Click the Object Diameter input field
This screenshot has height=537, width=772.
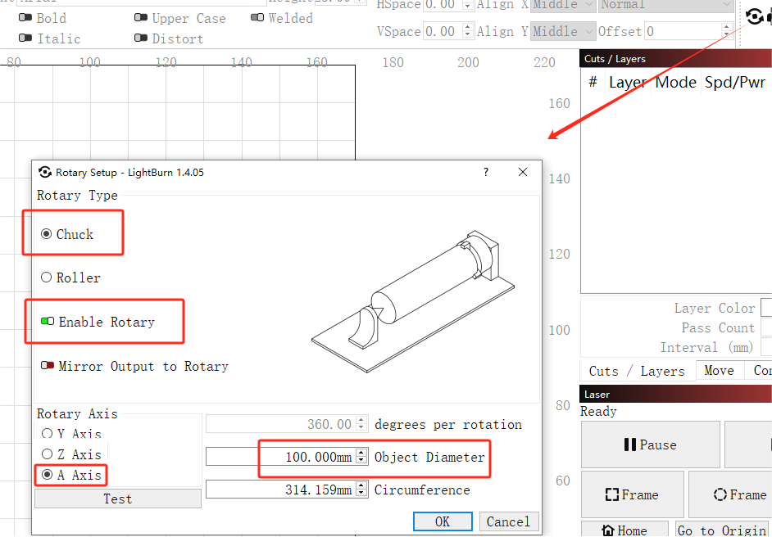point(280,457)
